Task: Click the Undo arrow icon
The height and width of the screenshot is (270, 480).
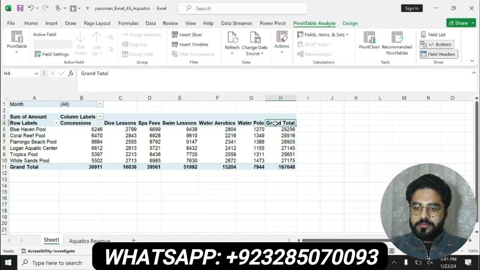Action: point(31,8)
